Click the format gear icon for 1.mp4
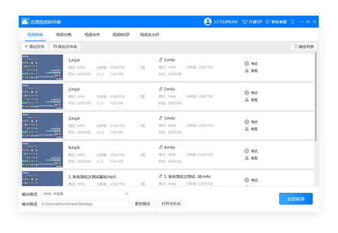Viewport: 338px width, 233px height. pyautogui.click(x=246, y=63)
